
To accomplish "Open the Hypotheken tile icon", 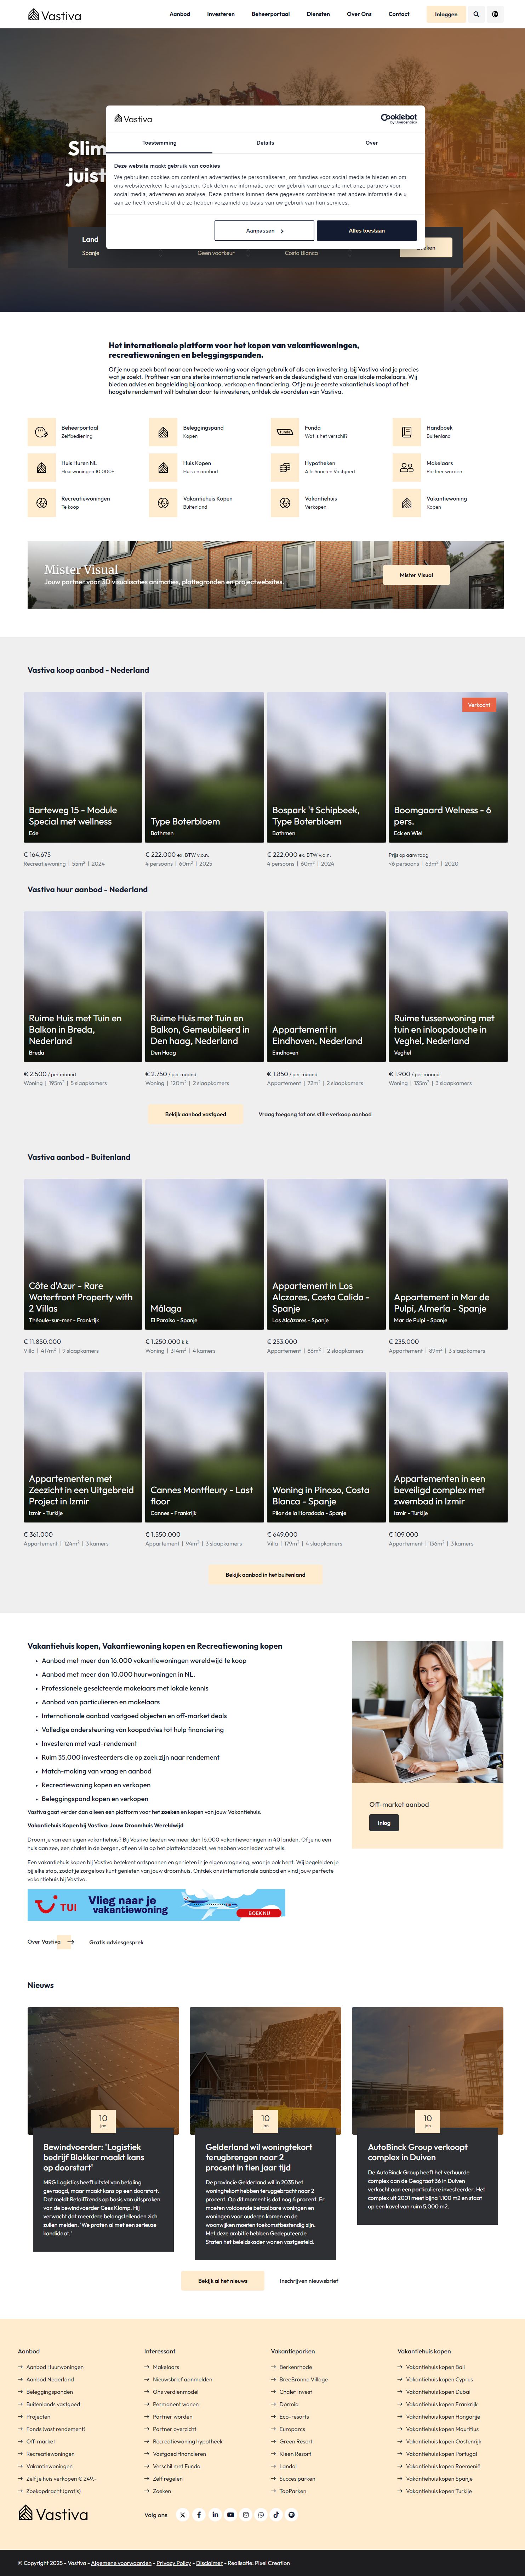I will [285, 467].
